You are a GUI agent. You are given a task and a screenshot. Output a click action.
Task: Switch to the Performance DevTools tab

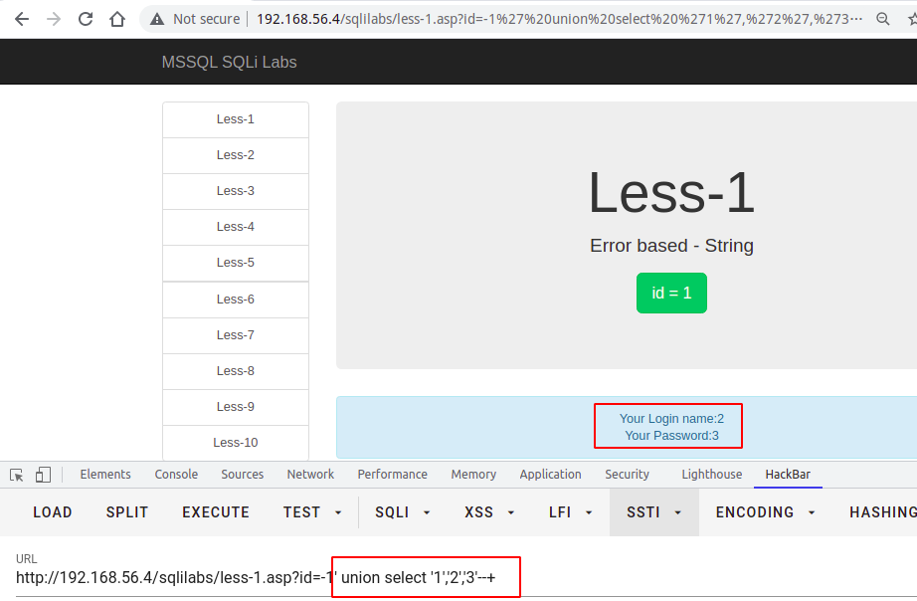coord(393,475)
